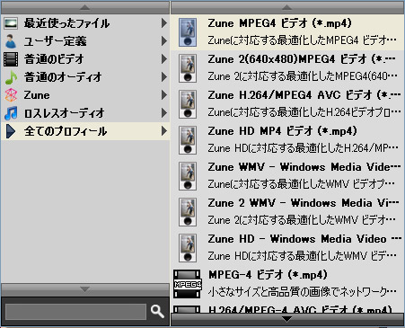
Task: Open the 普通のオーディオ category
Action: [85, 77]
